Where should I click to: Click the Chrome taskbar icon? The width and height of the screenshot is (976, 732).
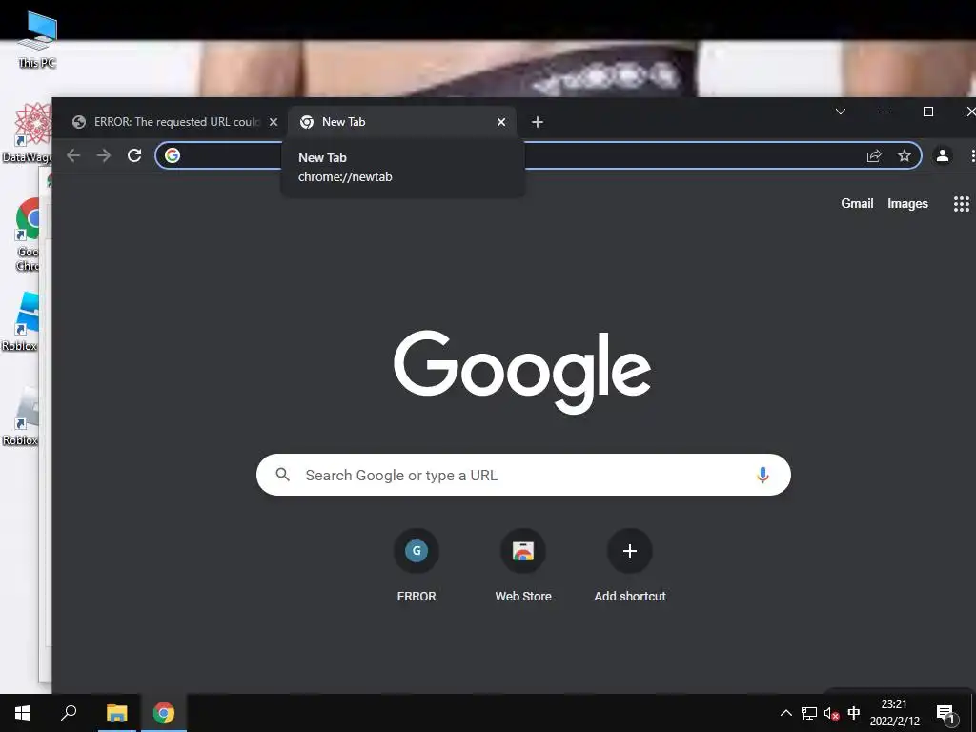pos(164,713)
